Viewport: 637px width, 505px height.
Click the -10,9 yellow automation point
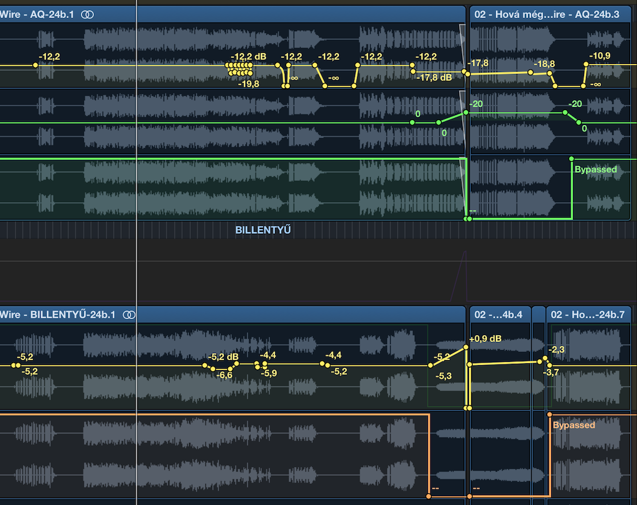coord(587,64)
